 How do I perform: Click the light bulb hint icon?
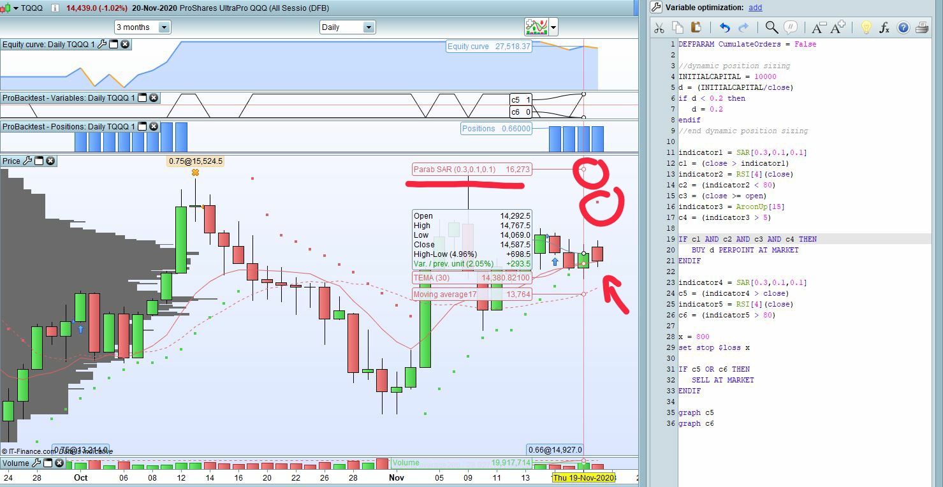(x=866, y=27)
